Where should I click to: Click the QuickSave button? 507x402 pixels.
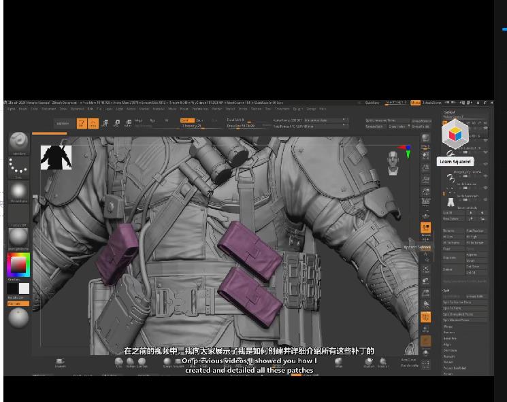click(x=372, y=103)
